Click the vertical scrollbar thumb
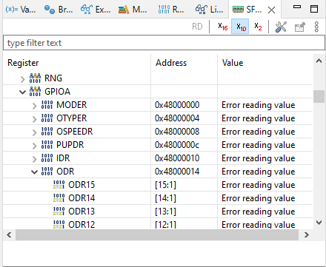 pos(319,97)
